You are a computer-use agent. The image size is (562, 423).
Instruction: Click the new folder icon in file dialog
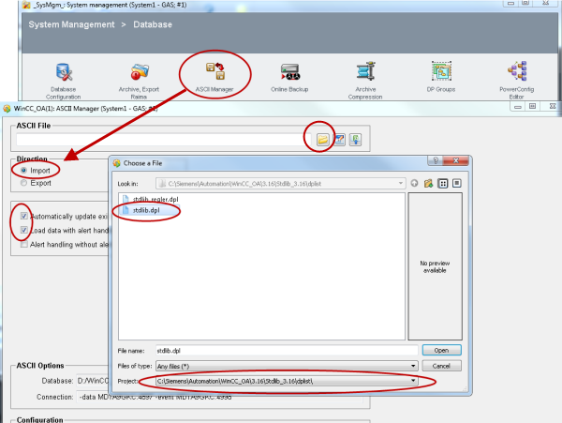coord(427,183)
